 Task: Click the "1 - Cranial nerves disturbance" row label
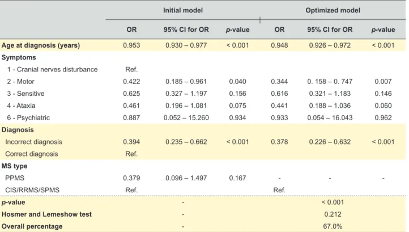click(x=52, y=70)
